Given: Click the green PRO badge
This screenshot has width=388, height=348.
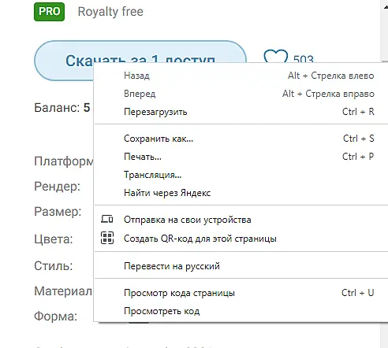Looking at the screenshot, I should coord(49,12).
